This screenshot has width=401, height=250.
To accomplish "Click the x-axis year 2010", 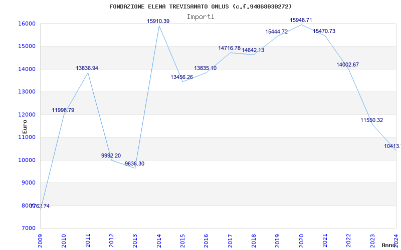I will (x=64, y=241).
